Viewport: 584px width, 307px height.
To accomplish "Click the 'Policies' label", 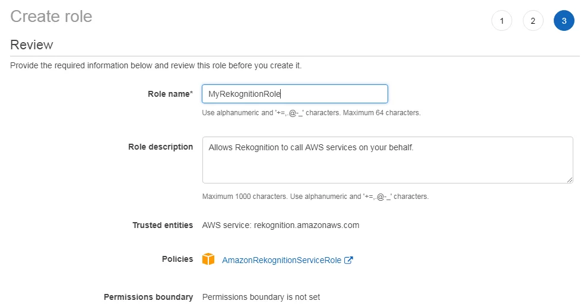I will tap(177, 259).
